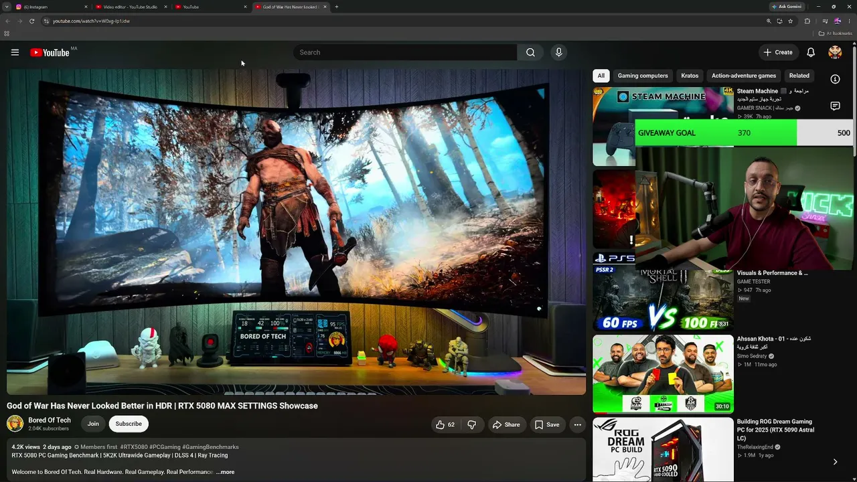
Task: Click the God of War video player
Action: (x=296, y=231)
